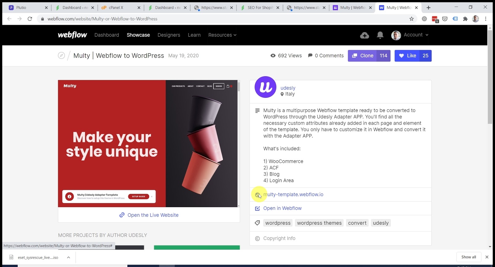Like this project

[x=413, y=56]
